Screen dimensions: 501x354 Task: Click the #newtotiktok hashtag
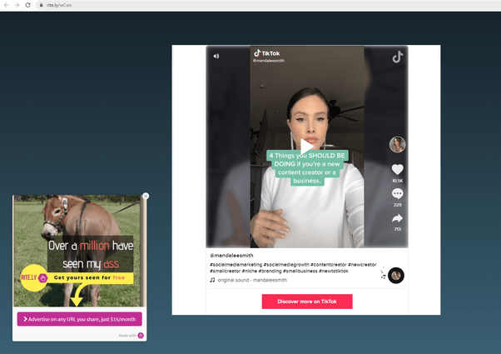(334, 272)
